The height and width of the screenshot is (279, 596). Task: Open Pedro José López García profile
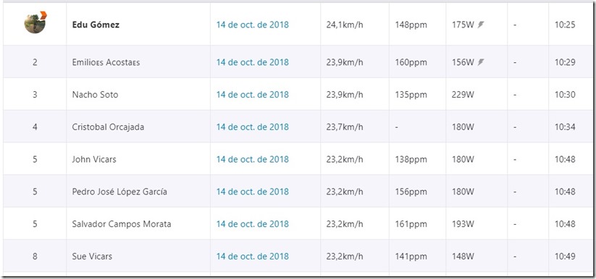(119, 192)
